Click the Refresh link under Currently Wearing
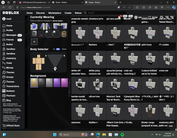 [x=55, y=21]
